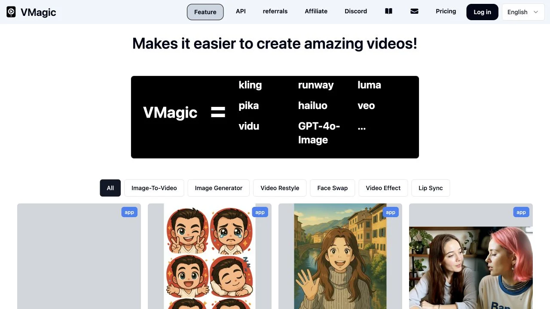Click app badge on pink-haired women card
Viewport: 550px width, 309px height.
tap(521, 212)
